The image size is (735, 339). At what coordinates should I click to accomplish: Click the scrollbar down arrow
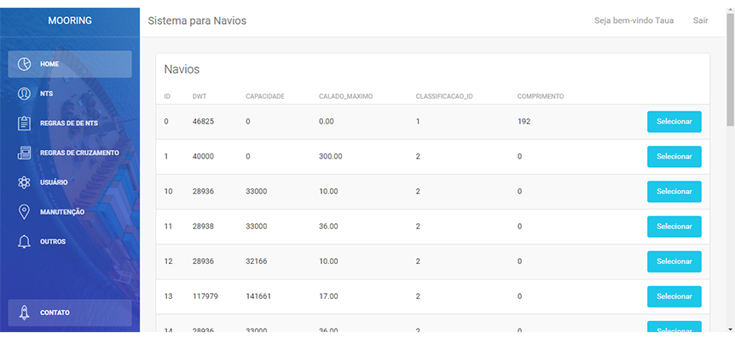pyautogui.click(x=731, y=329)
